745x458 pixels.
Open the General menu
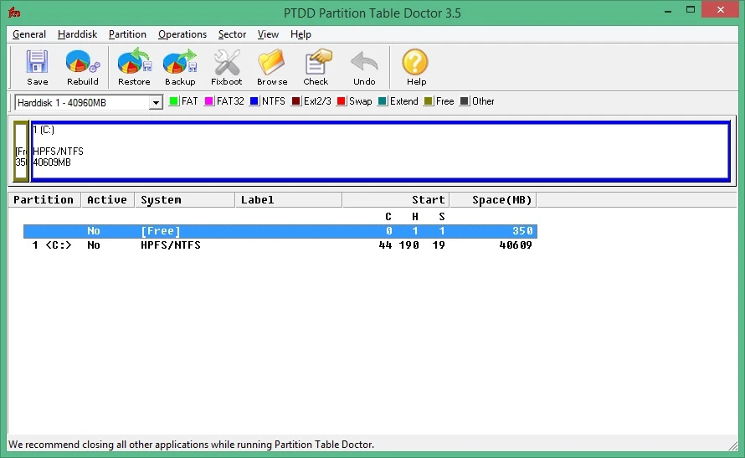29,34
